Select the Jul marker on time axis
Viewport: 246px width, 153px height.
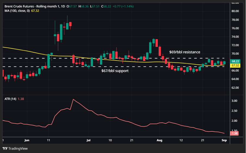[x=88, y=140]
